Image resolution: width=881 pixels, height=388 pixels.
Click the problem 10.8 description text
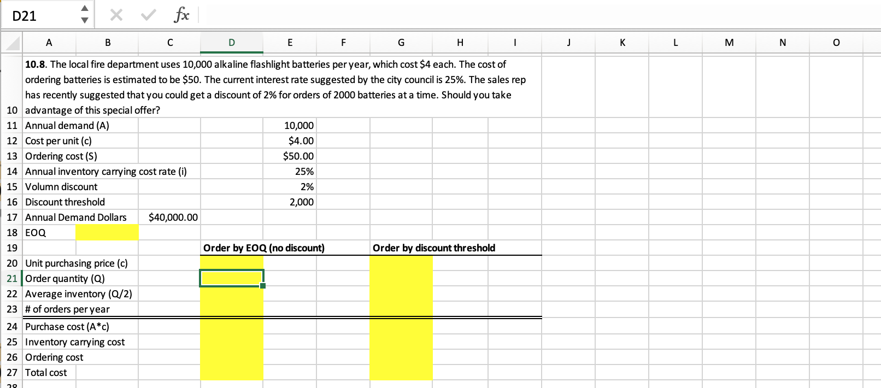(x=275, y=87)
